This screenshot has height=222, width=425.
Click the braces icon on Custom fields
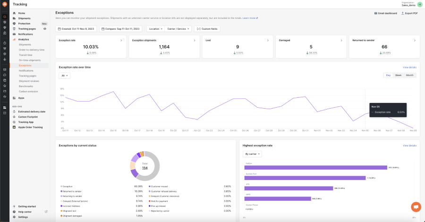pos(198,29)
